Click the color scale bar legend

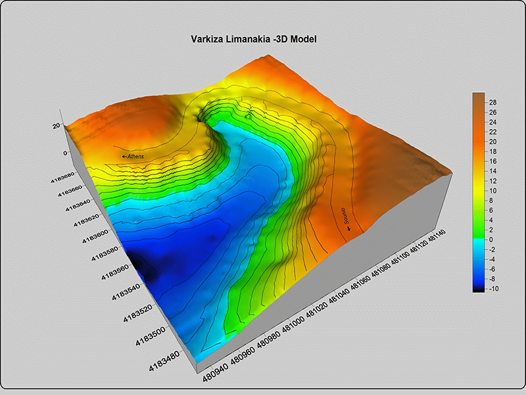pyautogui.click(x=479, y=192)
